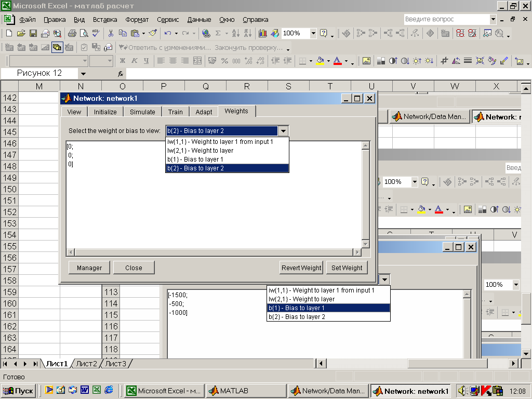Sort descending with the Я-А icon
Image resolution: width=532 pixels, height=399 pixels.
click(x=248, y=33)
